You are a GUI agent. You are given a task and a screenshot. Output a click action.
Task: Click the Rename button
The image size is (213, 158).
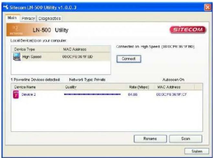(x=150, y=139)
